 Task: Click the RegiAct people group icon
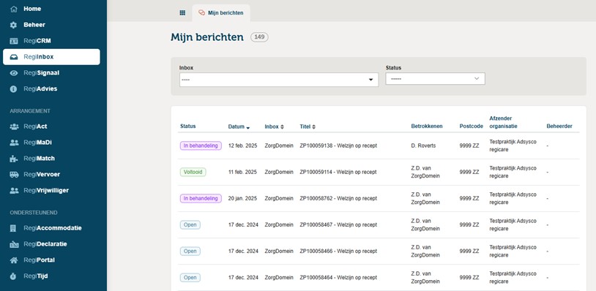[x=14, y=126]
